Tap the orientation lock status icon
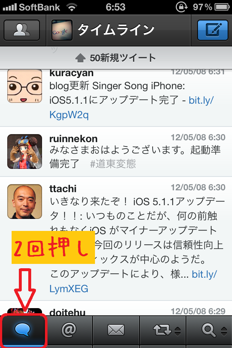Screen dimensions: 232x348 click(x=181, y=7)
